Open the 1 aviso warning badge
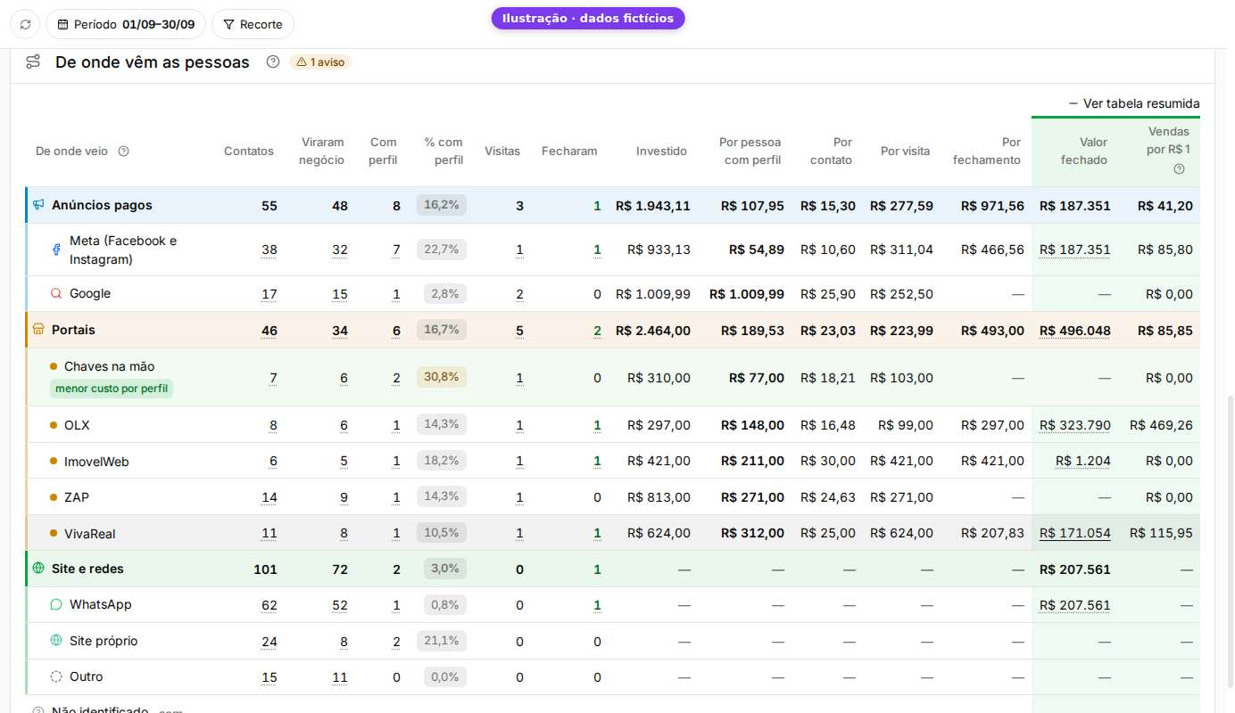The height and width of the screenshot is (713, 1235). click(x=320, y=61)
